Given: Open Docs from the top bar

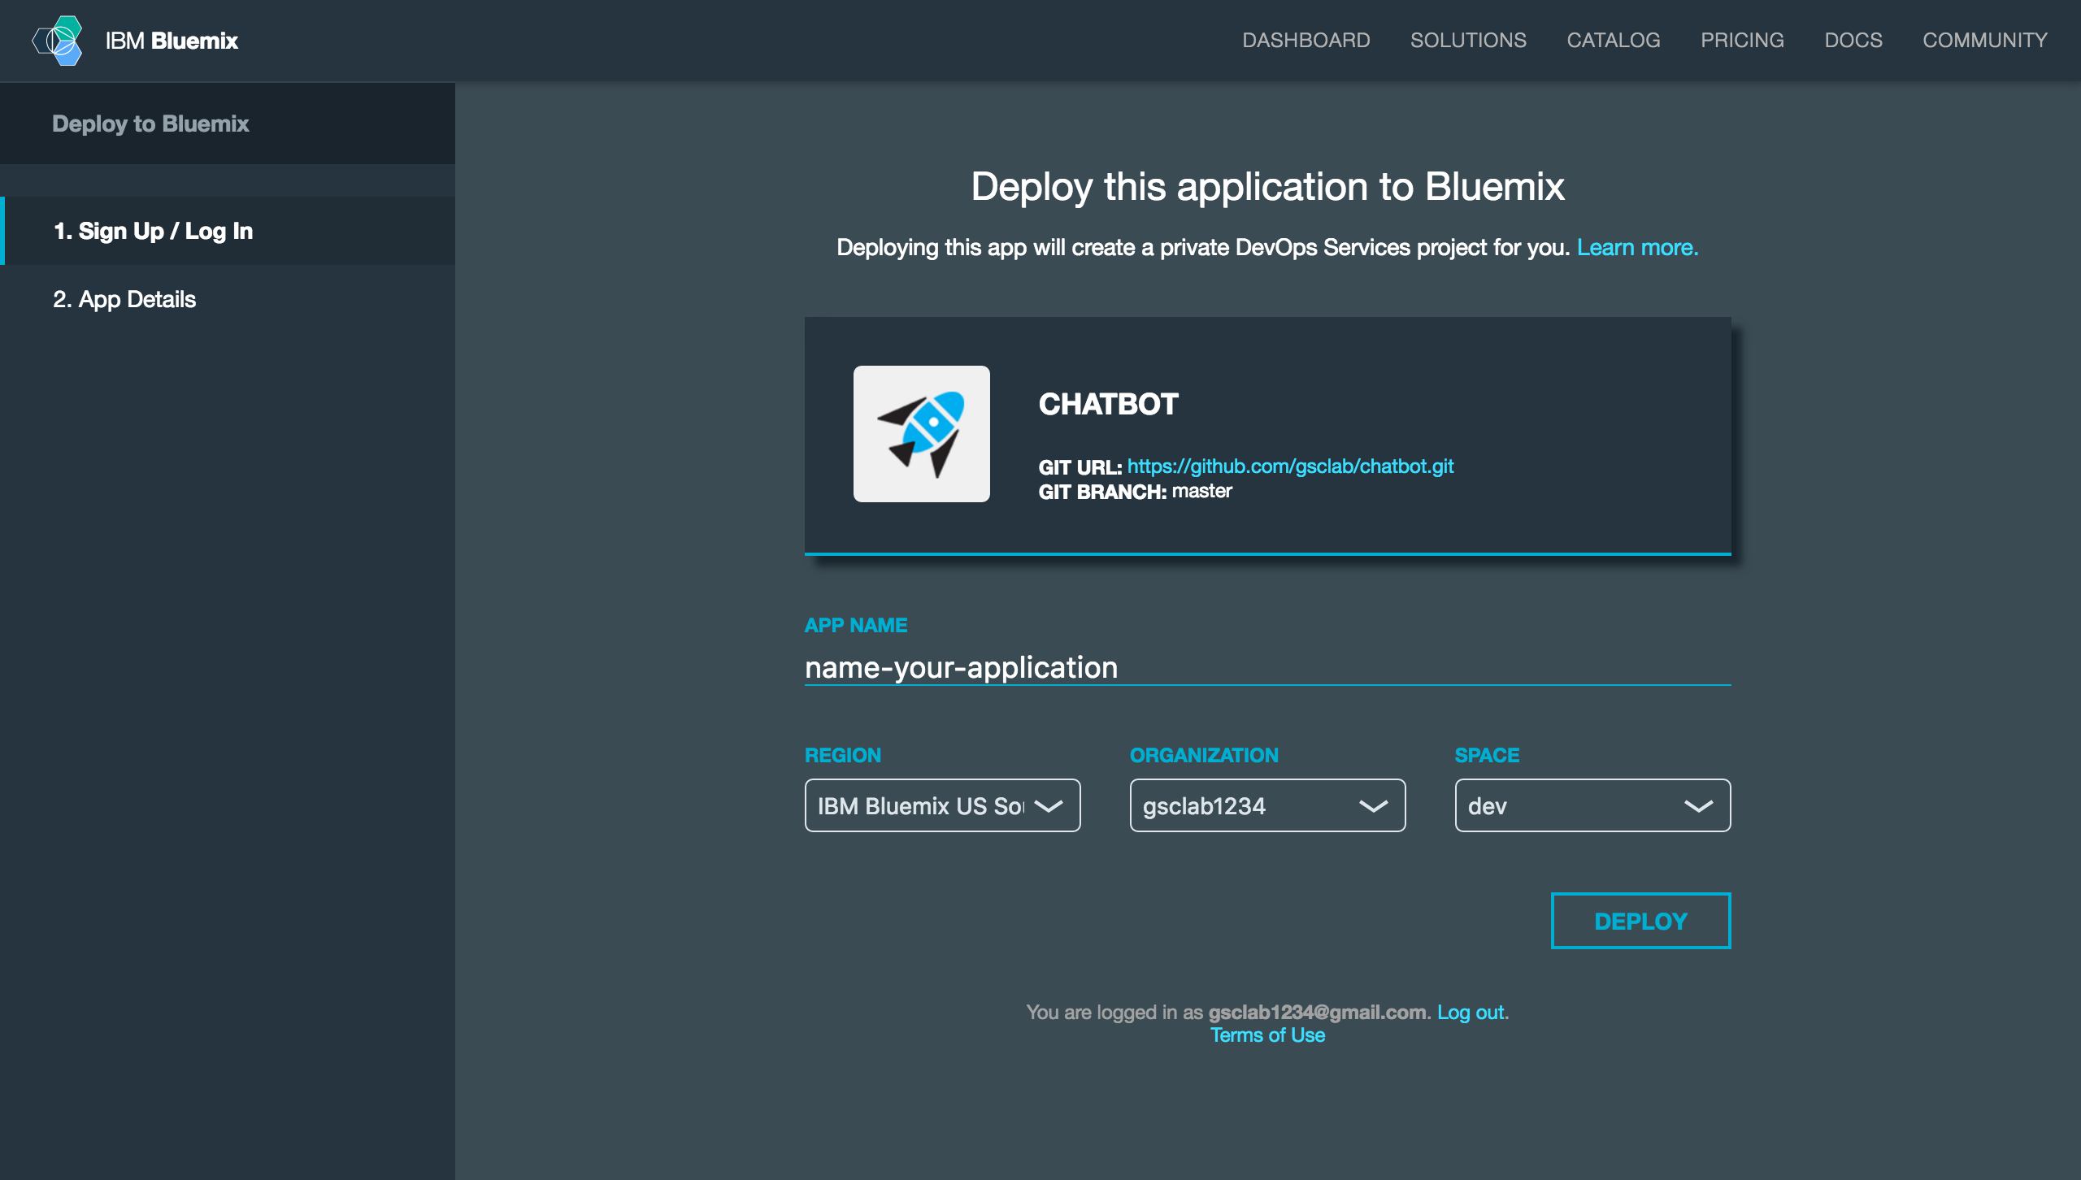Looking at the screenshot, I should [1853, 40].
